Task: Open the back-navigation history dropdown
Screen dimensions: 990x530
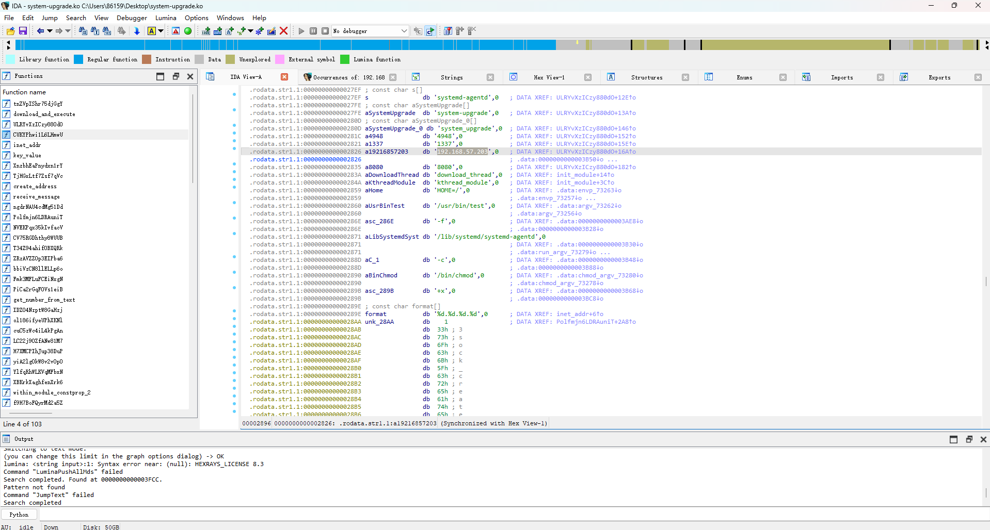Action: coord(50,31)
